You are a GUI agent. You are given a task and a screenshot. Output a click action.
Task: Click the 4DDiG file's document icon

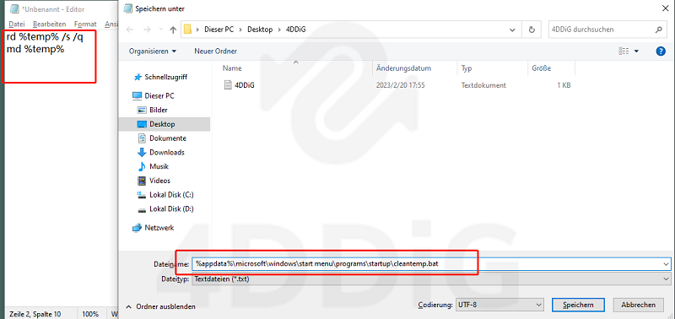point(227,85)
